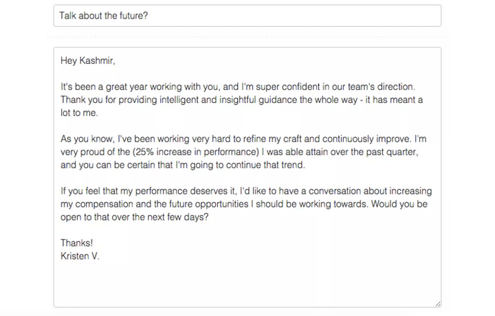
Task: Click on the "Thanks!" closing line
Action: (x=77, y=242)
